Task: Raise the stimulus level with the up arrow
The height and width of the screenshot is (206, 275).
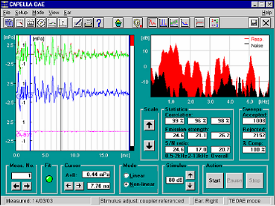Action: click(190, 175)
